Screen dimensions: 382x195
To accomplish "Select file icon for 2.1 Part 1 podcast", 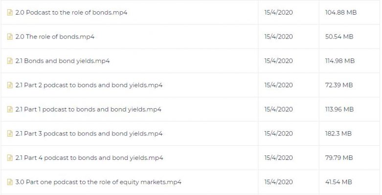I will tap(10, 110).
